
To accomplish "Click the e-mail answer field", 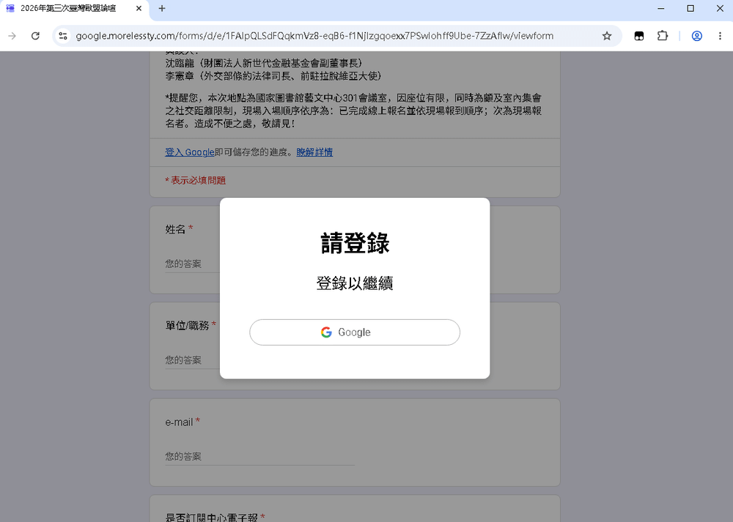I will tap(259, 456).
